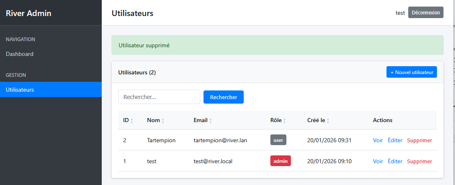455x185 pixels.
Task: View details for user Tartempion
Action: (377, 140)
